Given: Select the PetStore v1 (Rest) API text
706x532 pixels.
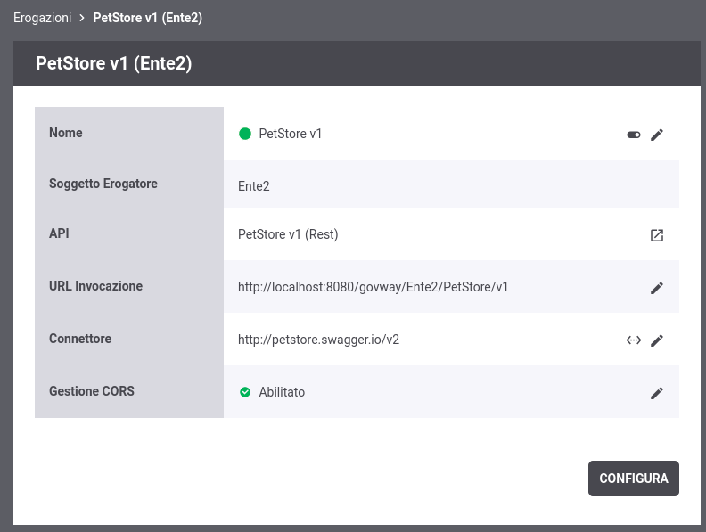Looking at the screenshot, I should pos(288,234).
